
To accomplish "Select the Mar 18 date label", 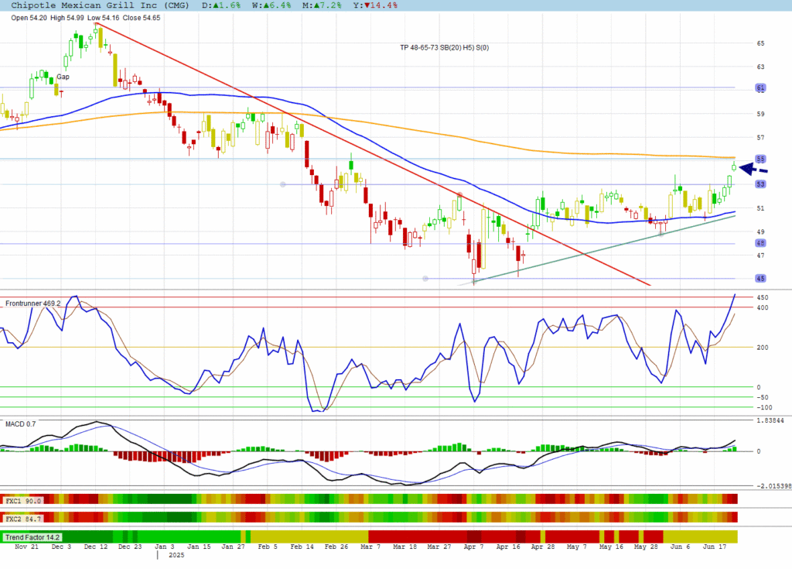I will coord(405,547).
